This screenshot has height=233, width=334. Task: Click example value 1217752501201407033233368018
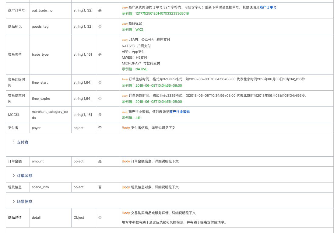pyautogui.click(x=162, y=13)
